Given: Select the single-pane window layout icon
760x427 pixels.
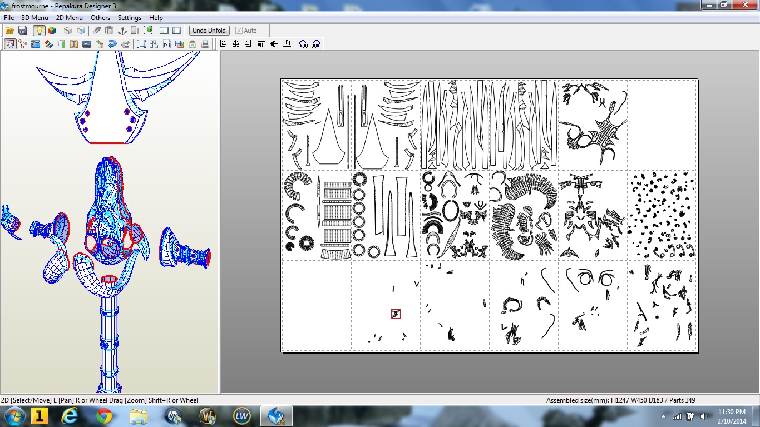Looking at the screenshot, I should pyautogui.click(x=177, y=31).
